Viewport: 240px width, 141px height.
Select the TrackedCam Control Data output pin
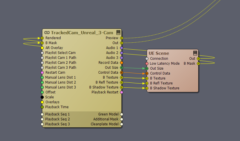121,73
